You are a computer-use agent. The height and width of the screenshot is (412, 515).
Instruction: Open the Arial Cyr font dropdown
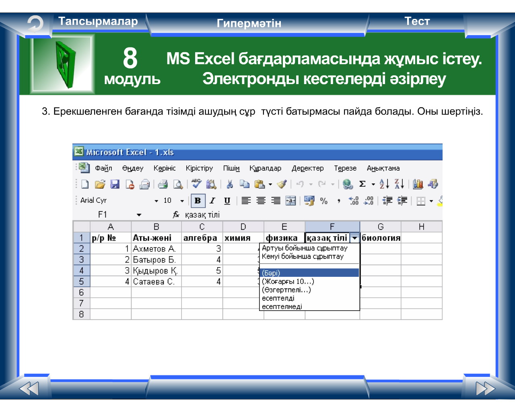click(157, 201)
